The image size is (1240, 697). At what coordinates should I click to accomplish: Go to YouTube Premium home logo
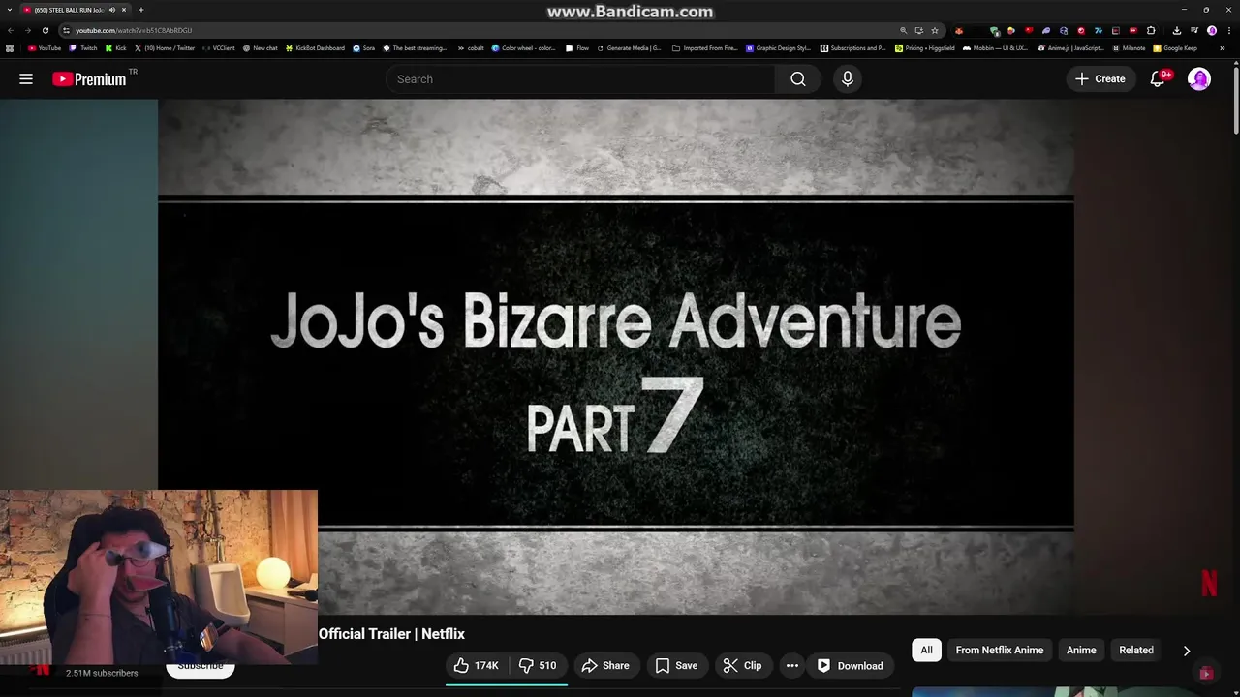89,79
